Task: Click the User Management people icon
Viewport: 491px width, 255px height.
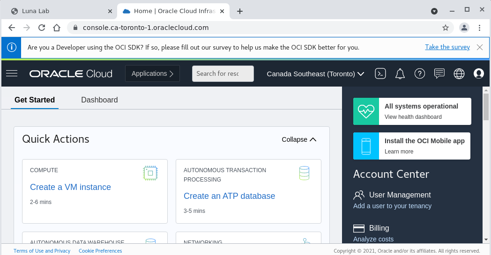Action: pyautogui.click(x=359, y=195)
